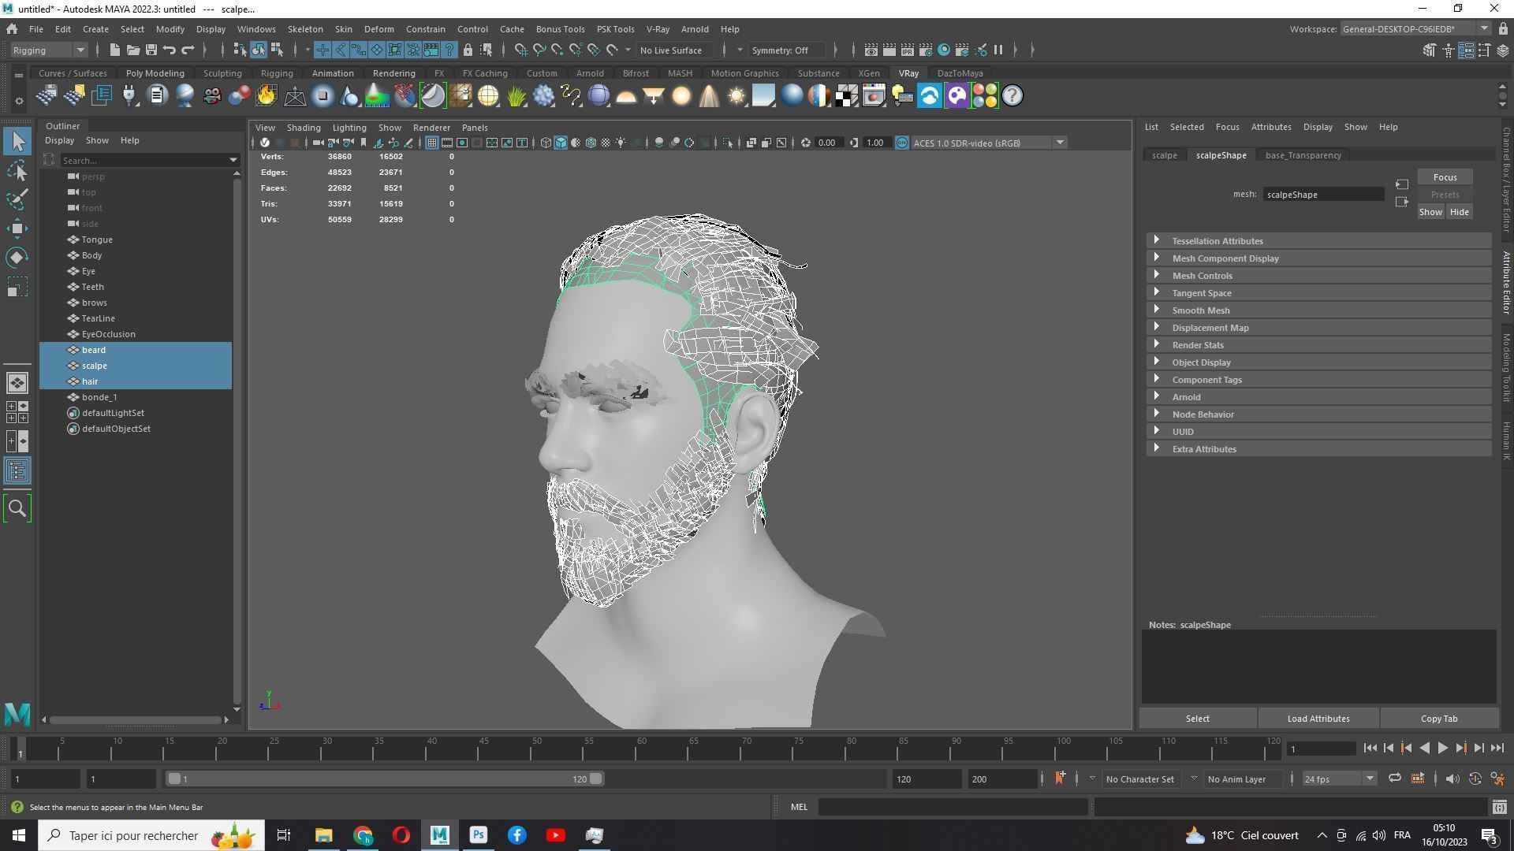Open Render Settings from the status line
Image resolution: width=1514 pixels, height=851 pixels.
point(925,50)
